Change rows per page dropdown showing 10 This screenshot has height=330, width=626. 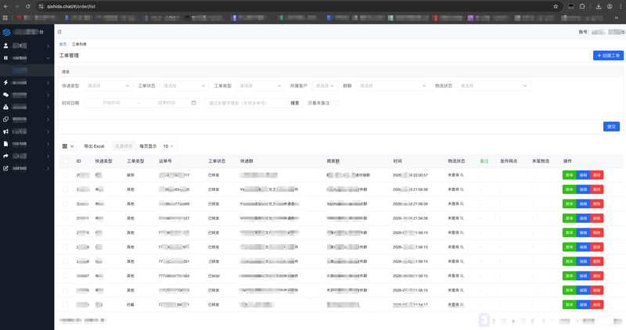(x=169, y=146)
